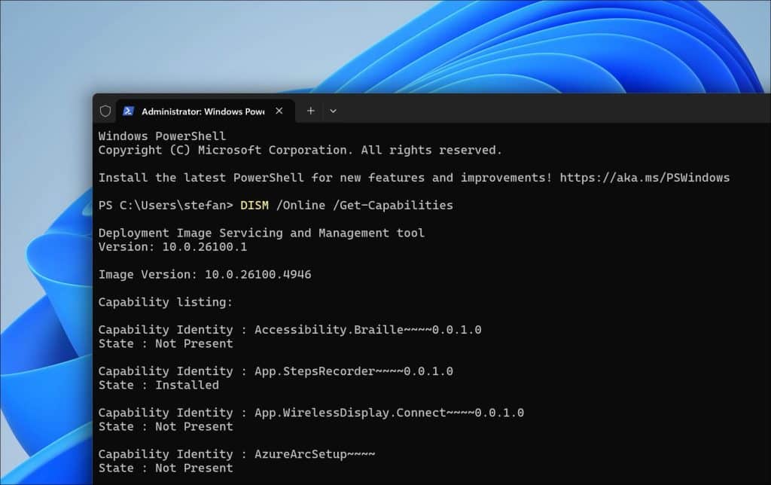Click the "Accessibility.Braille~~~~0.0.1.0" identity
Viewport: 771px width, 485px height.
367,330
